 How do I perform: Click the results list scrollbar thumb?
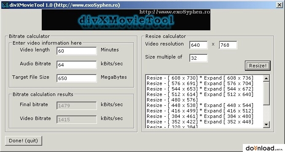266,93
